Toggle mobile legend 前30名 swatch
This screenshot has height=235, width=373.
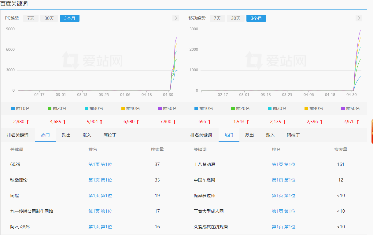point(270,108)
